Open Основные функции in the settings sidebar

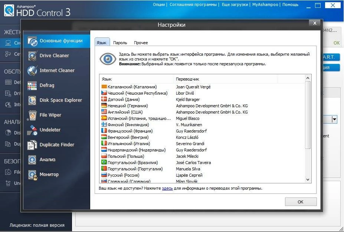(57, 41)
